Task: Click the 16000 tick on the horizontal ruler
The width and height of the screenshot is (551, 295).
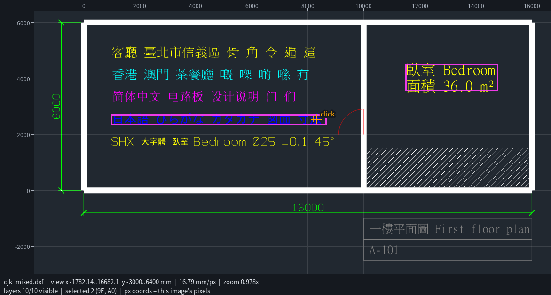Action: click(x=532, y=6)
